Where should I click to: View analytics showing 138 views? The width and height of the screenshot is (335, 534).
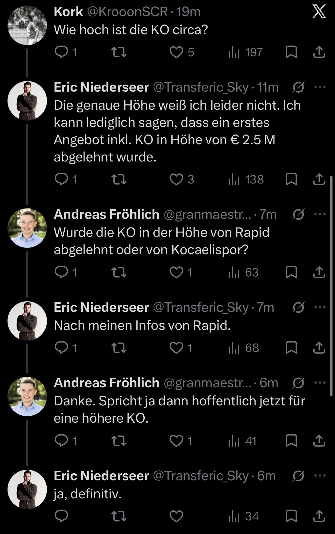[246, 179]
